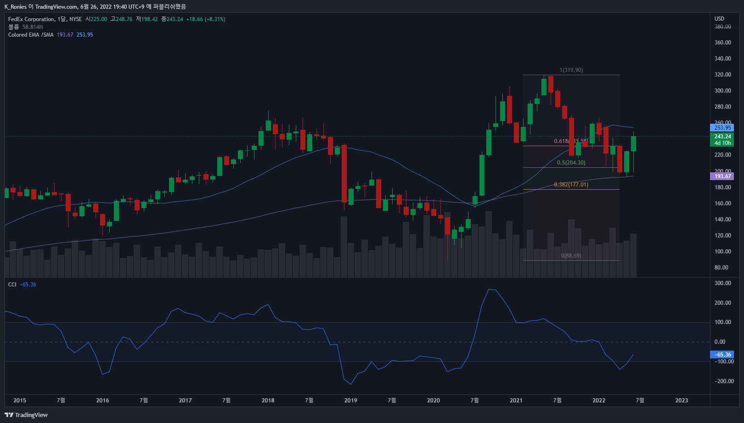Viewport: 744px width, 423px height.
Task: Select the Colored EMA /SMA indicator label
Action: tap(31, 35)
